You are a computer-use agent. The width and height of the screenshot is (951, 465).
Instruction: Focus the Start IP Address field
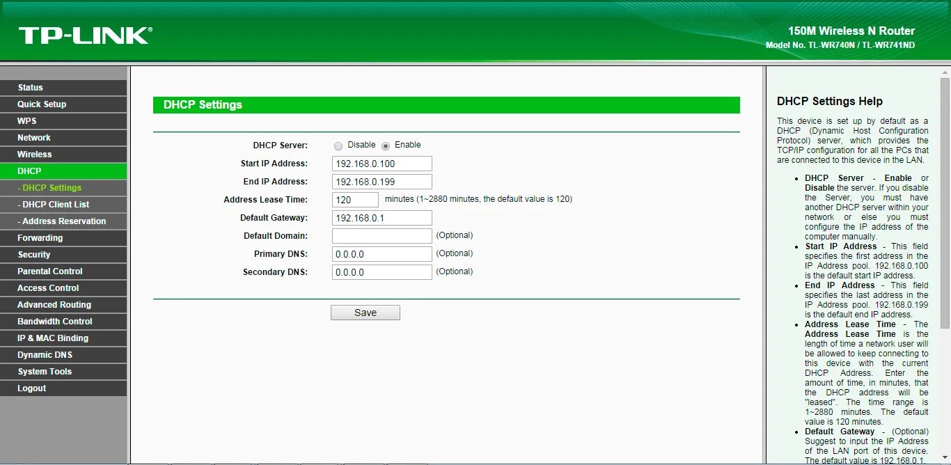coord(382,164)
